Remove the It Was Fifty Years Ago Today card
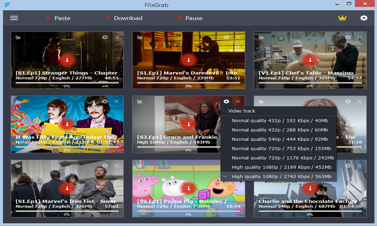 pos(116,101)
